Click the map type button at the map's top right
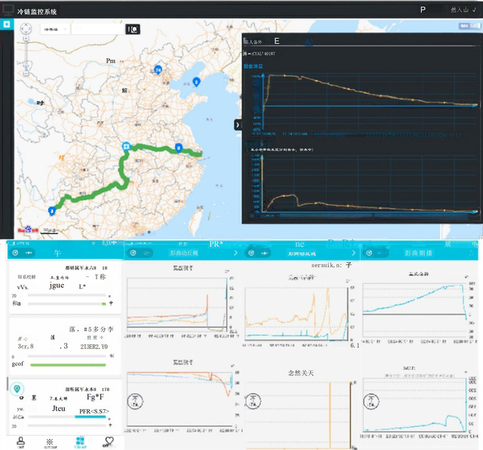The height and width of the screenshot is (450, 483). [x=469, y=26]
